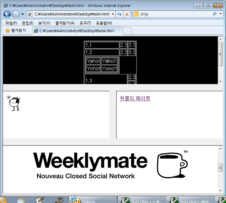Click the Bing search provider icon

[x=136, y=14]
